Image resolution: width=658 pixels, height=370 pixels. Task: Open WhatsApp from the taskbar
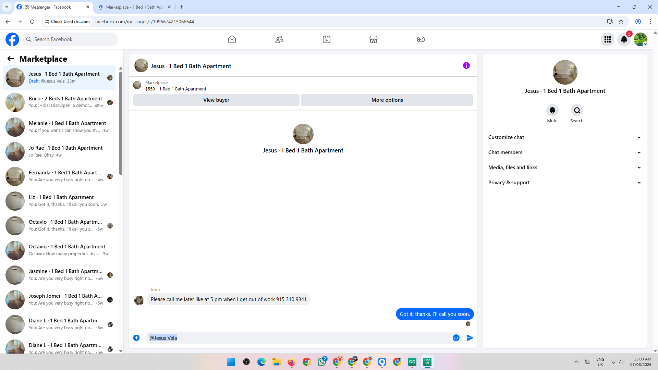(321, 362)
